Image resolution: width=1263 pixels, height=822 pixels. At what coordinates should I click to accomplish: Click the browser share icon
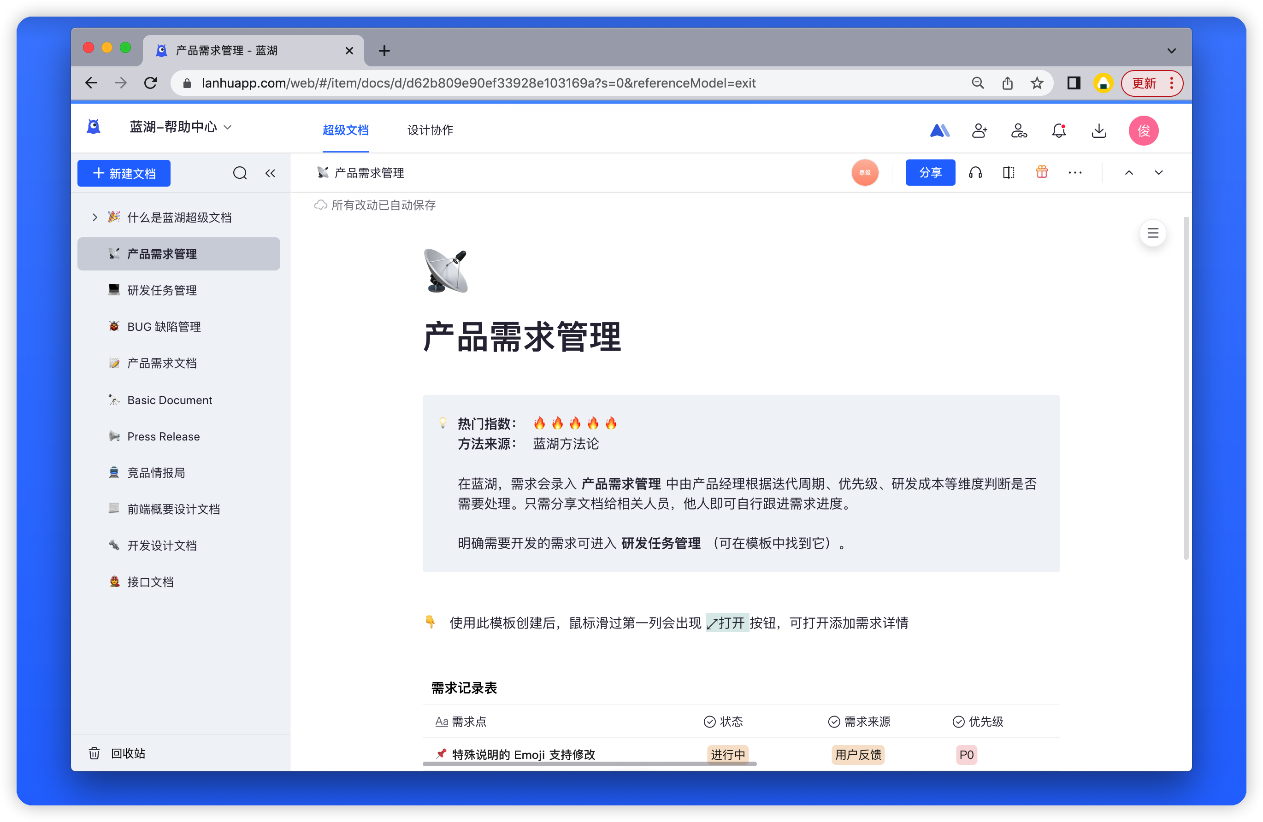pyautogui.click(x=1007, y=83)
